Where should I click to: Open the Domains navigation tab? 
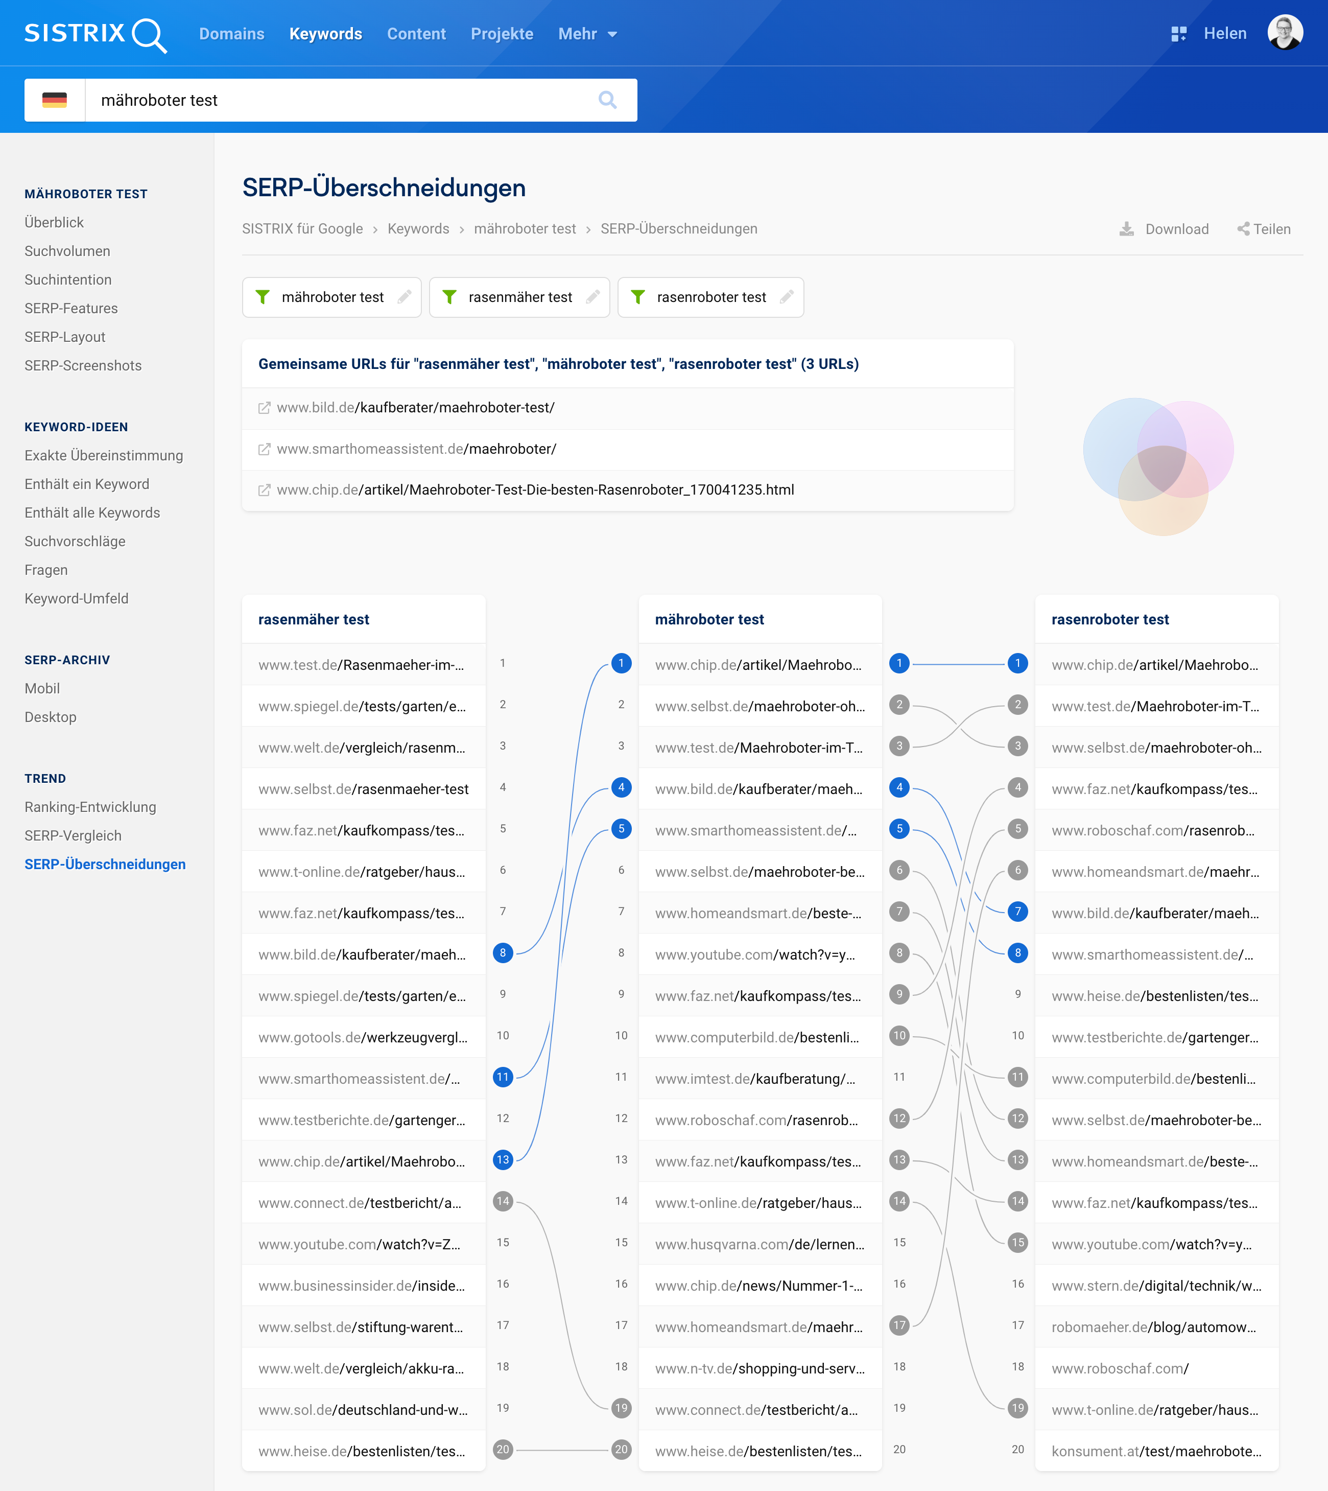[231, 34]
